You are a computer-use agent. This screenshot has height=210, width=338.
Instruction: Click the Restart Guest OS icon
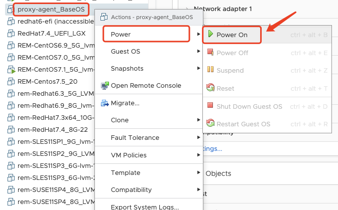coord(210,124)
